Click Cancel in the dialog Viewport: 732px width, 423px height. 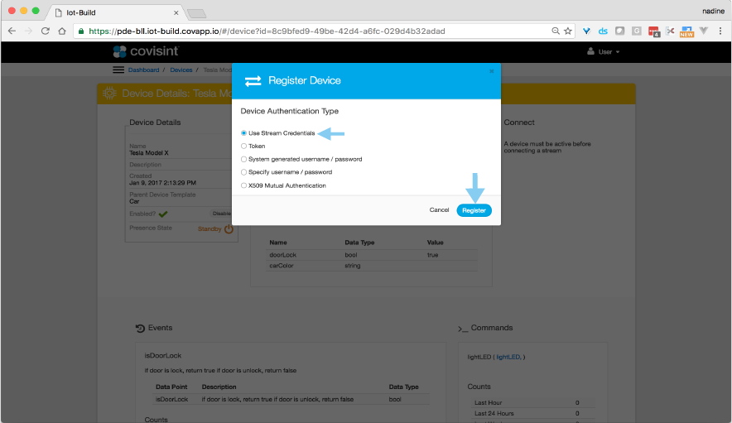click(439, 210)
